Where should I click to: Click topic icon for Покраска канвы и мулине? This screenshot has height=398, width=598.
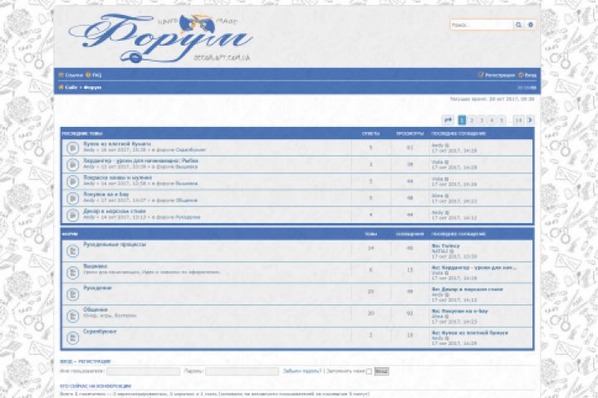[x=72, y=182]
